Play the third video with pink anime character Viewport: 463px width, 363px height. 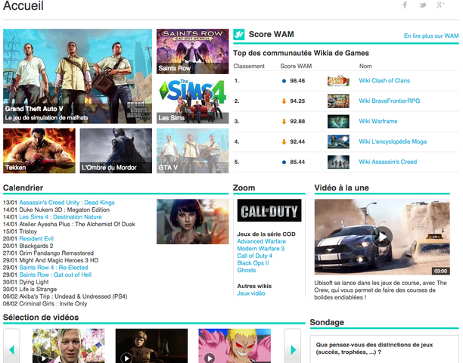[x=235, y=346]
